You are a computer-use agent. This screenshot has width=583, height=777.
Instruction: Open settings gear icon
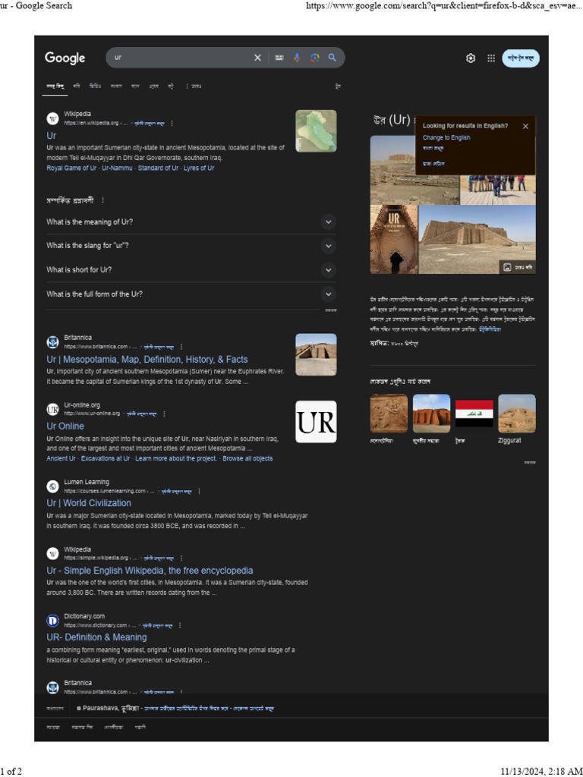pos(471,58)
